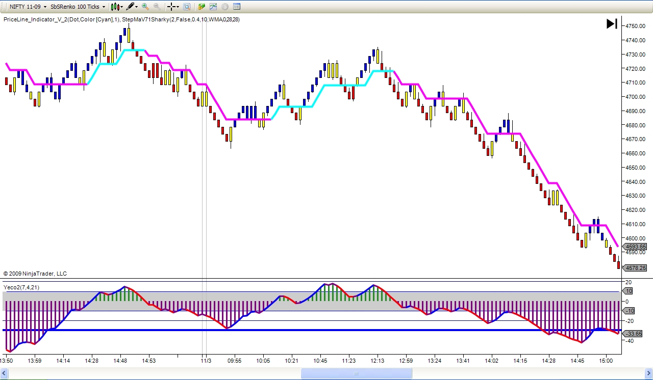
Task: Click the gray disabled disc icon
Action: [x=225, y=7]
